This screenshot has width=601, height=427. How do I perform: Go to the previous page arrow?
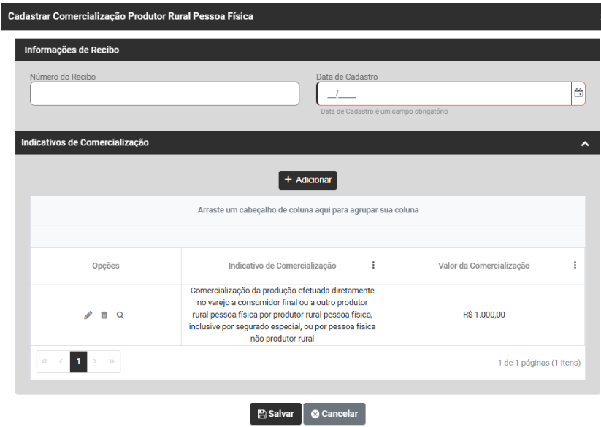pyautogui.click(x=61, y=361)
